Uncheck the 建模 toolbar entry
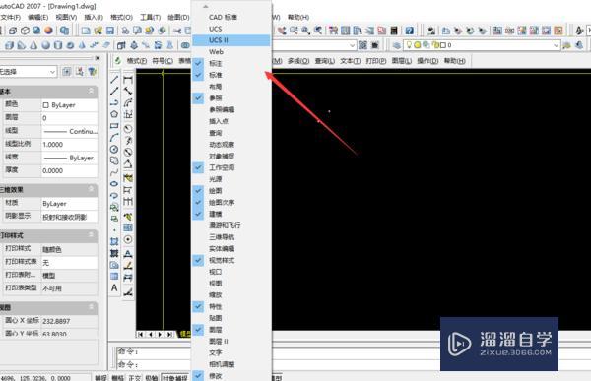Screen dimensions: 591x381 click(231, 214)
